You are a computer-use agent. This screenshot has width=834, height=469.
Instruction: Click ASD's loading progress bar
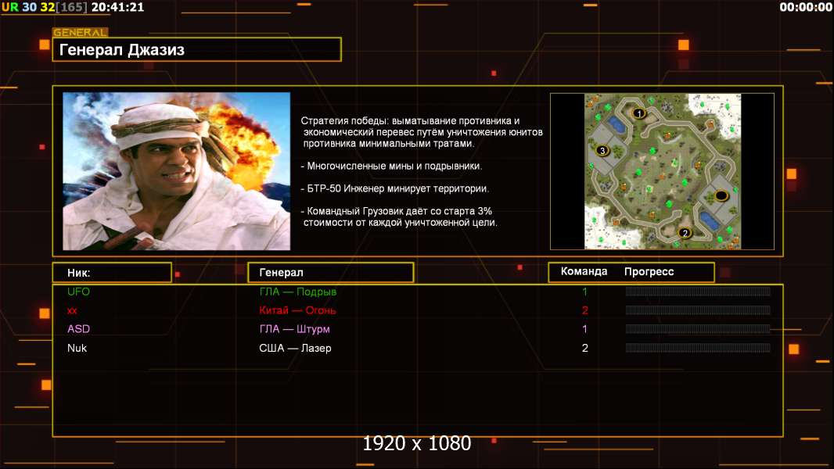pyautogui.click(x=698, y=329)
